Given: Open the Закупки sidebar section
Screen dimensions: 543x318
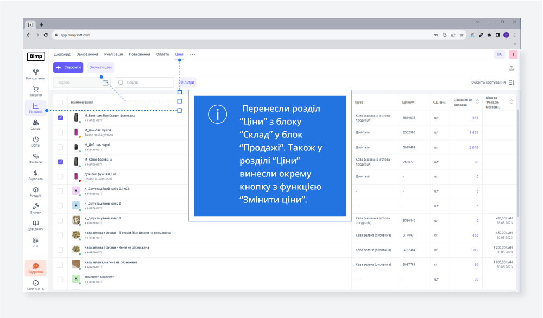Looking at the screenshot, I should [x=35, y=91].
